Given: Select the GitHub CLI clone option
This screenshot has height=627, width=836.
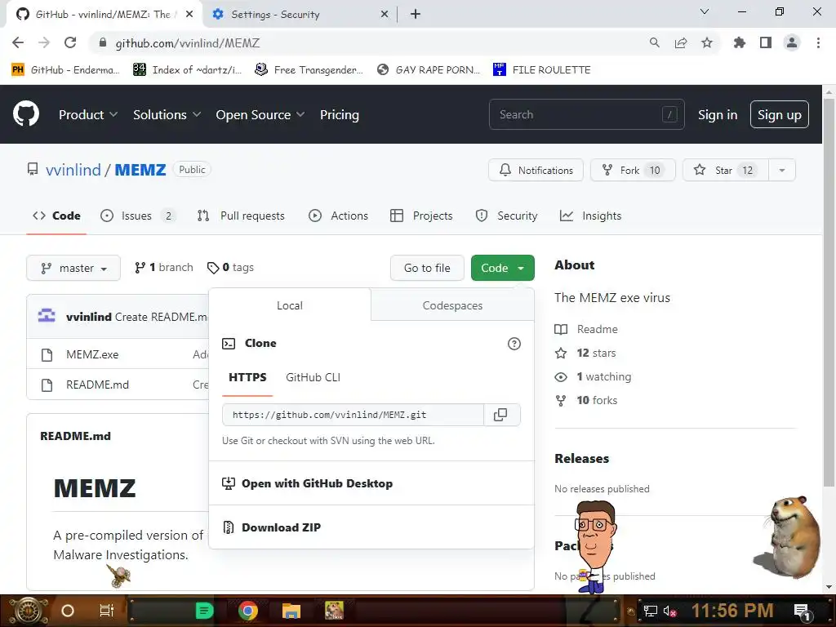Looking at the screenshot, I should pos(313,377).
